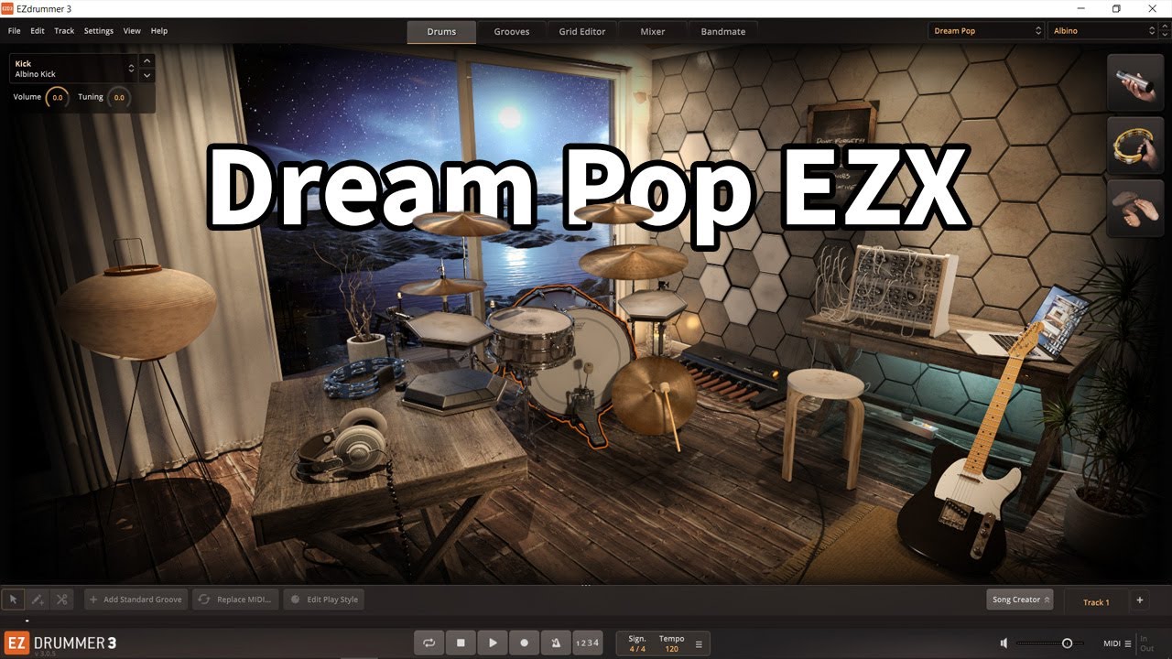Switch to the Grid Editor tab
1172x659 pixels.
coord(582,31)
